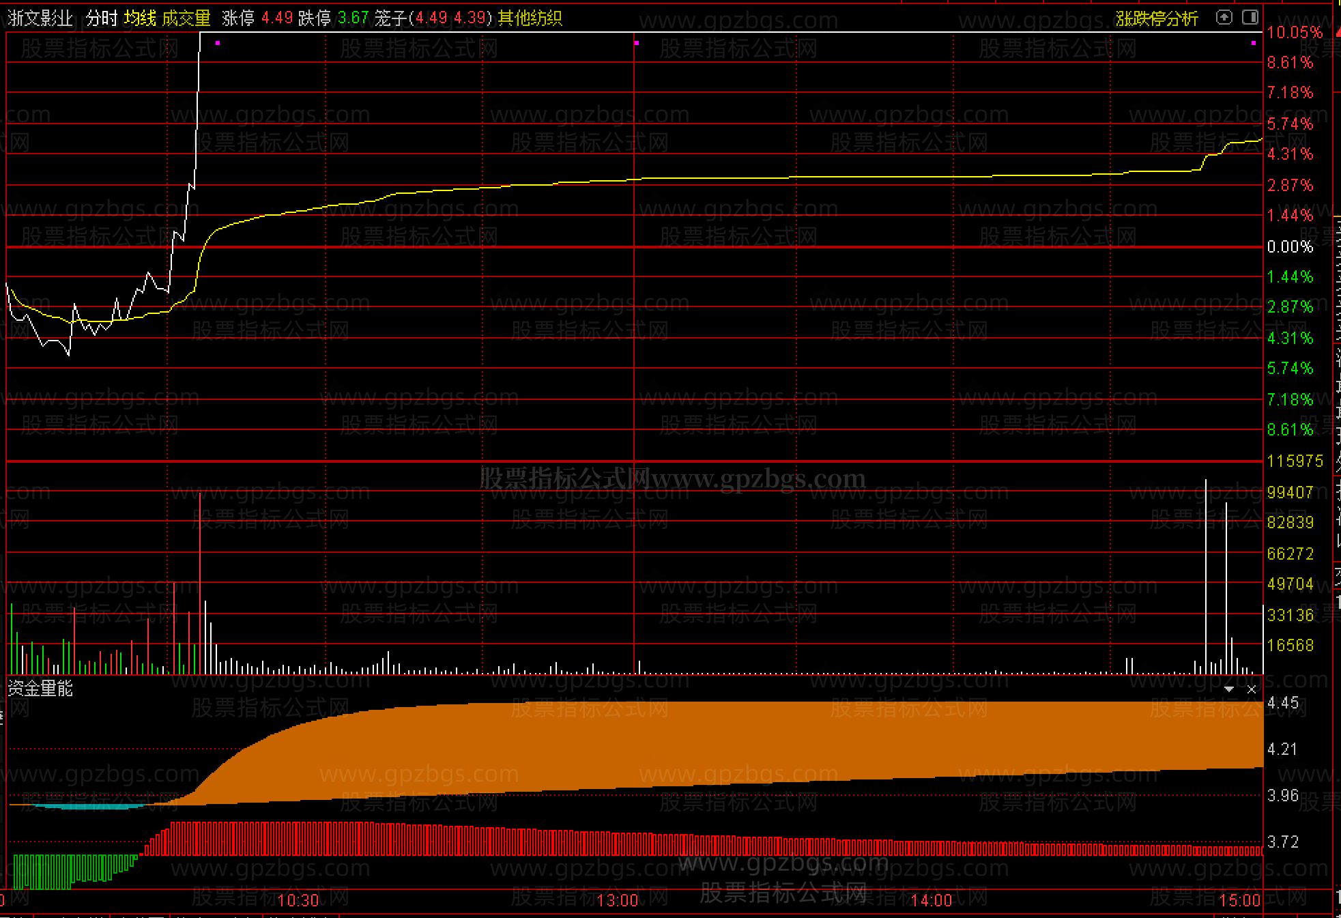Screen dimensions: 1341x918
Task: Click the 15:00 time axis label
Action: coord(1239,900)
